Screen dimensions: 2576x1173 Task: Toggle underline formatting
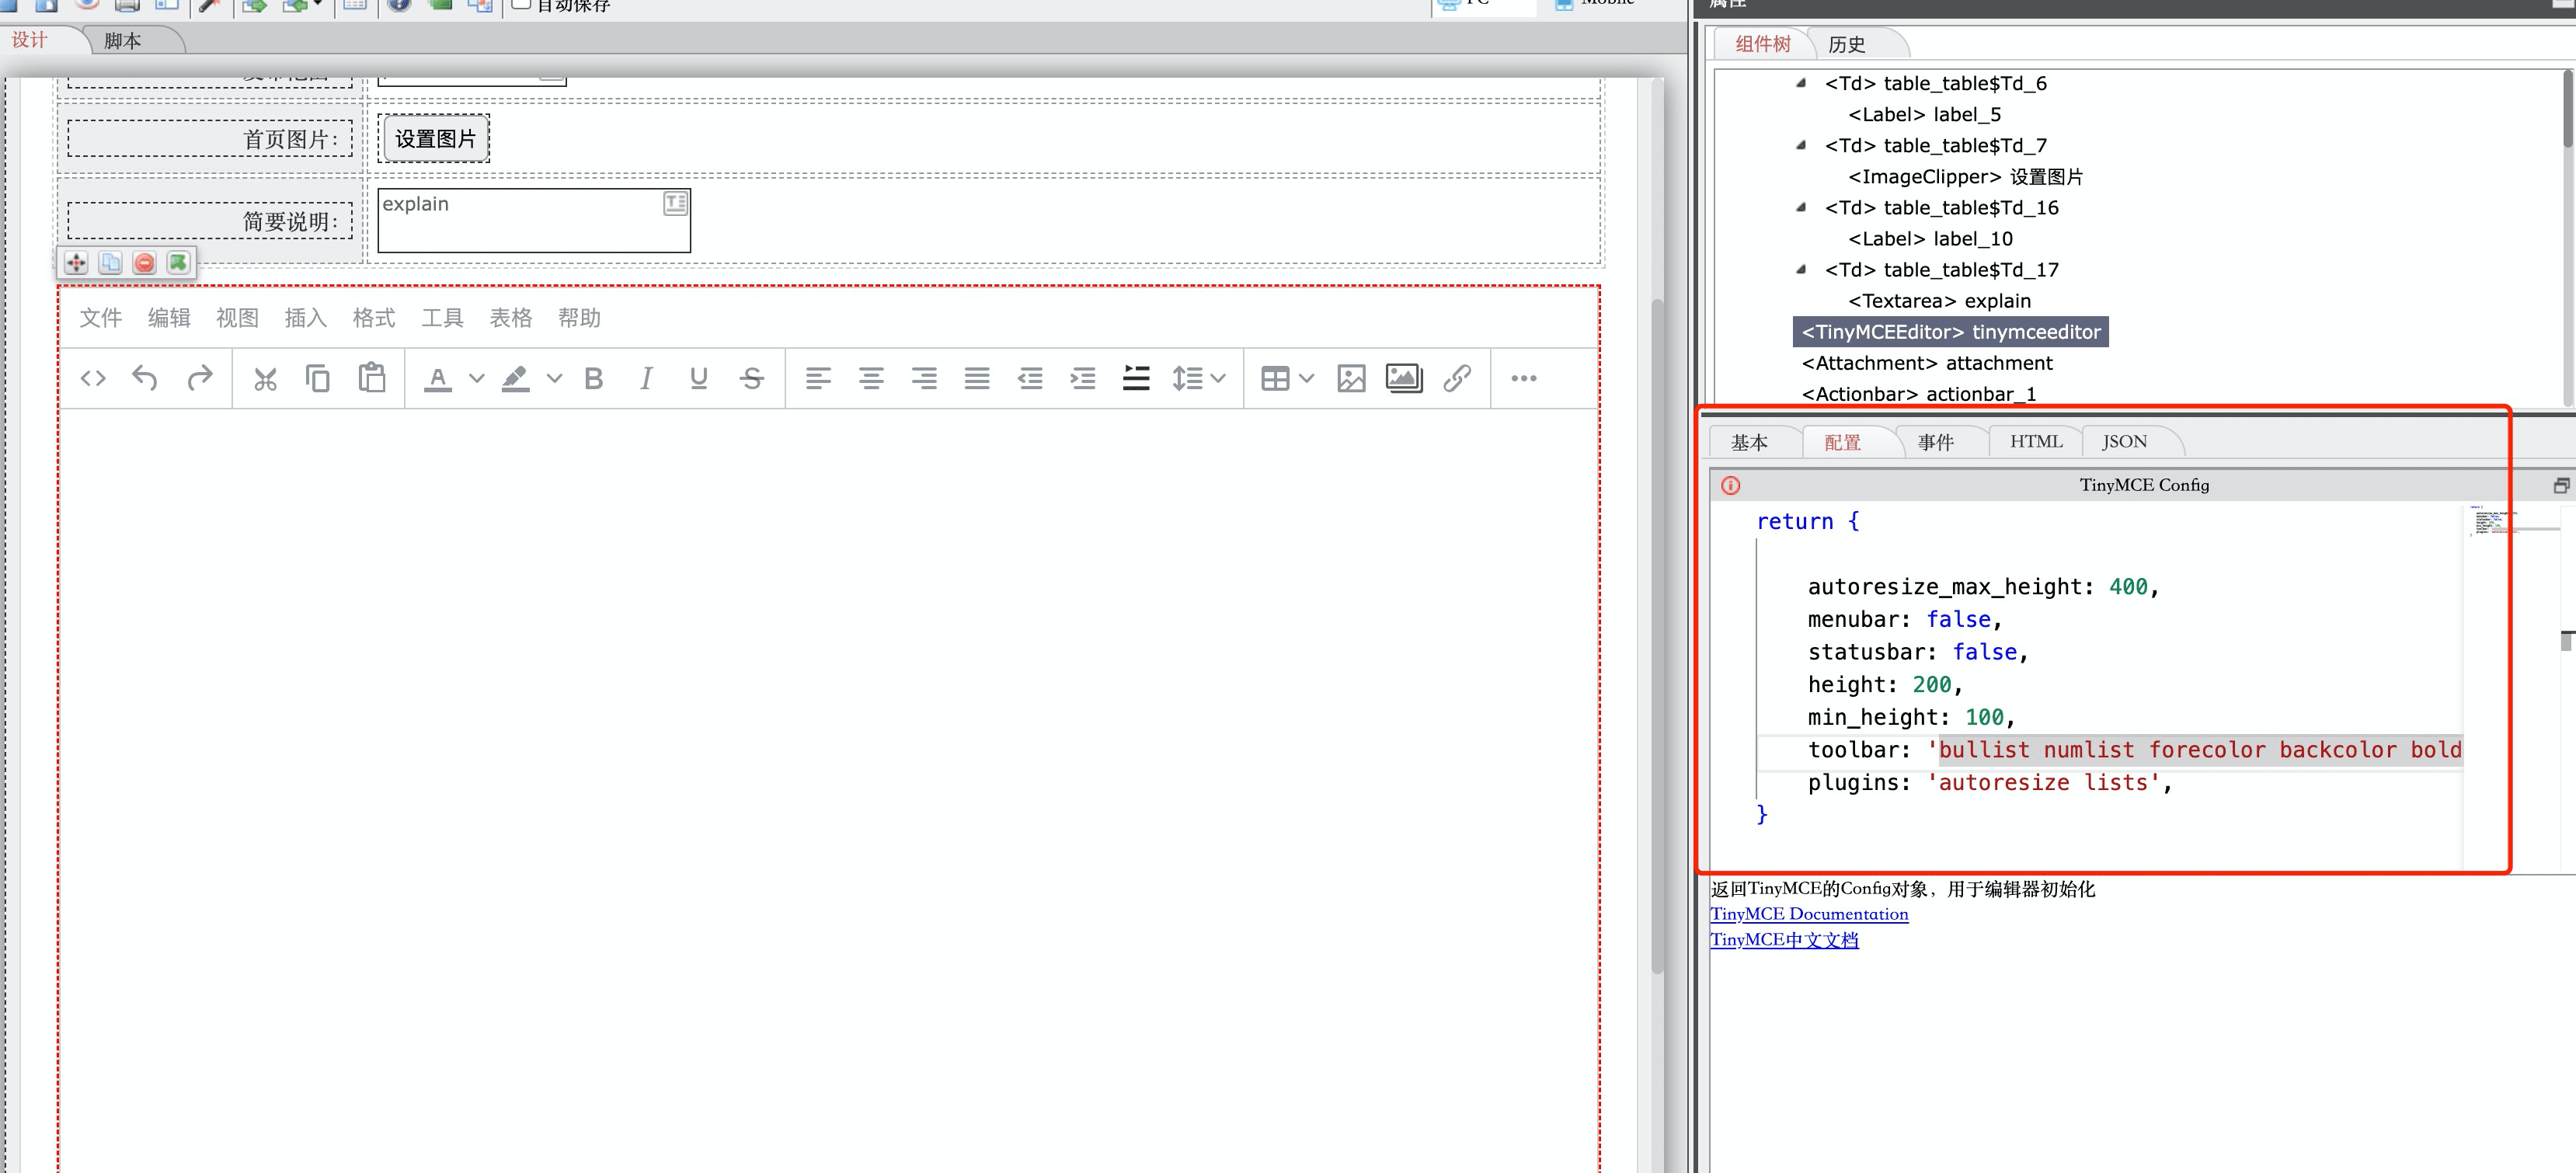699,378
